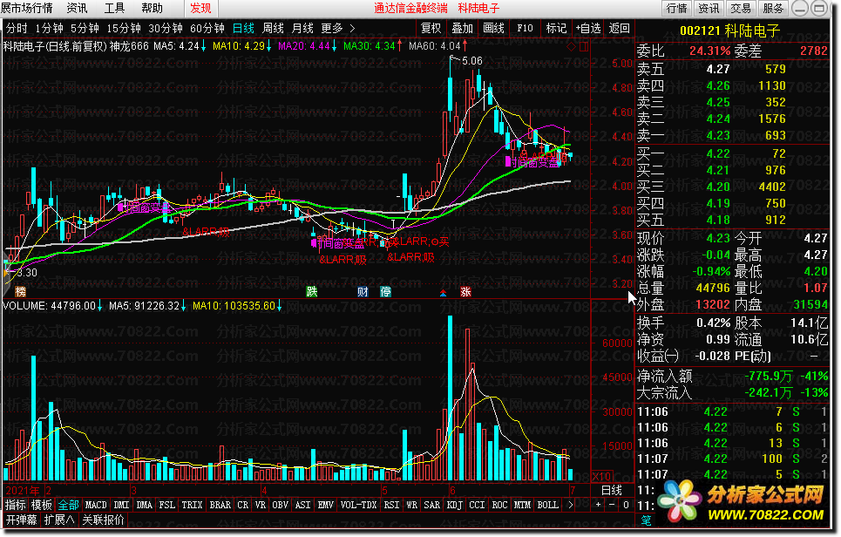The height and width of the screenshot is (537, 841).
Task: Select the 模板 template tab
Action: tap(42, 505)
